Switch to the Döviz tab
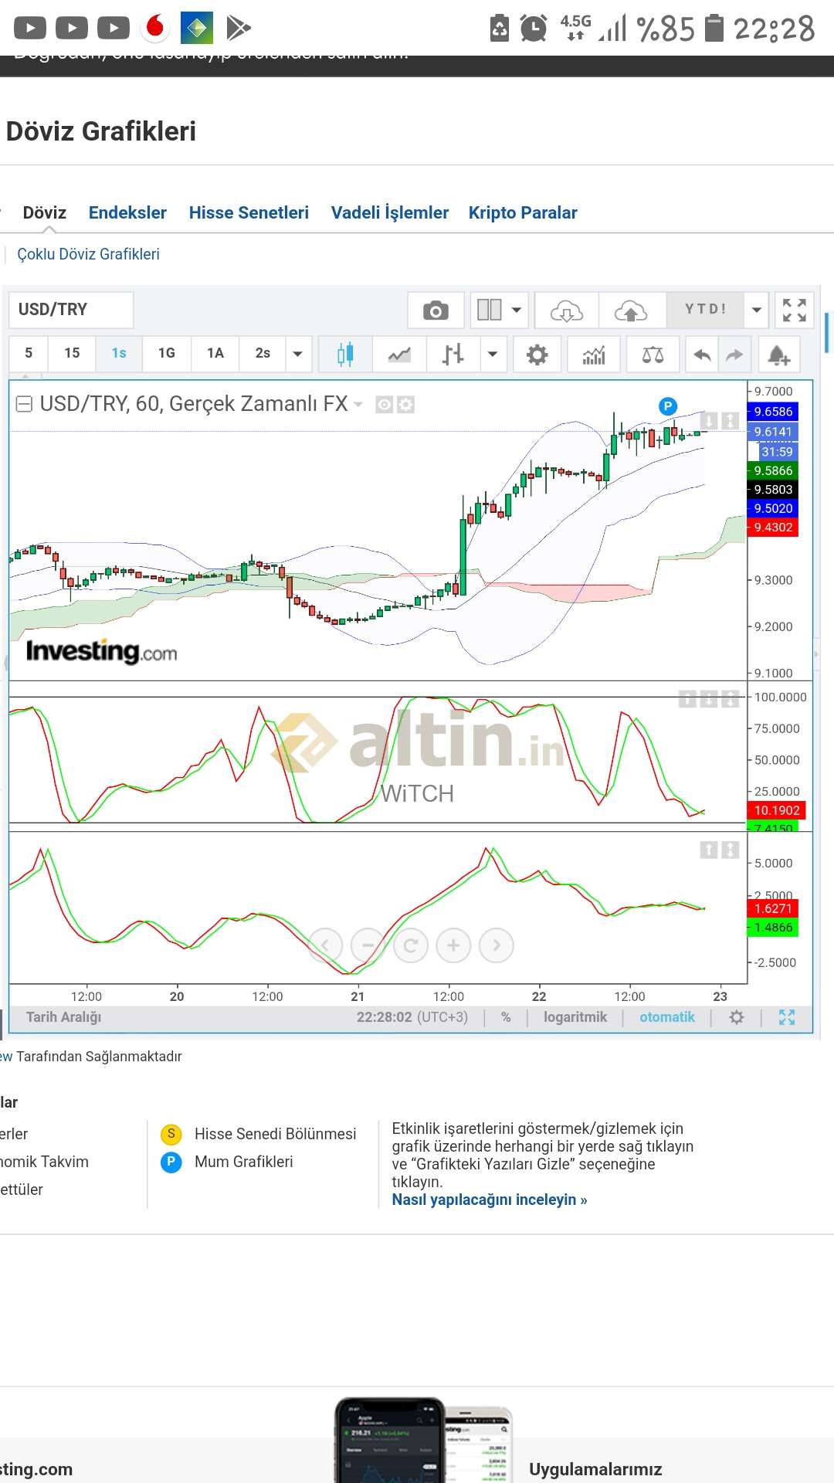This screenshot has height=1483, width=834. click(x=44, y=213)
